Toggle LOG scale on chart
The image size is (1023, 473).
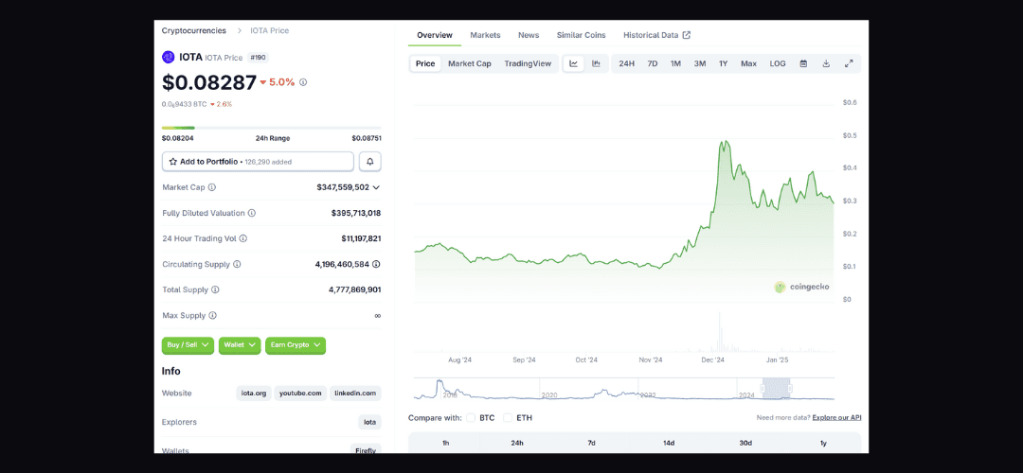click(778, 63)
